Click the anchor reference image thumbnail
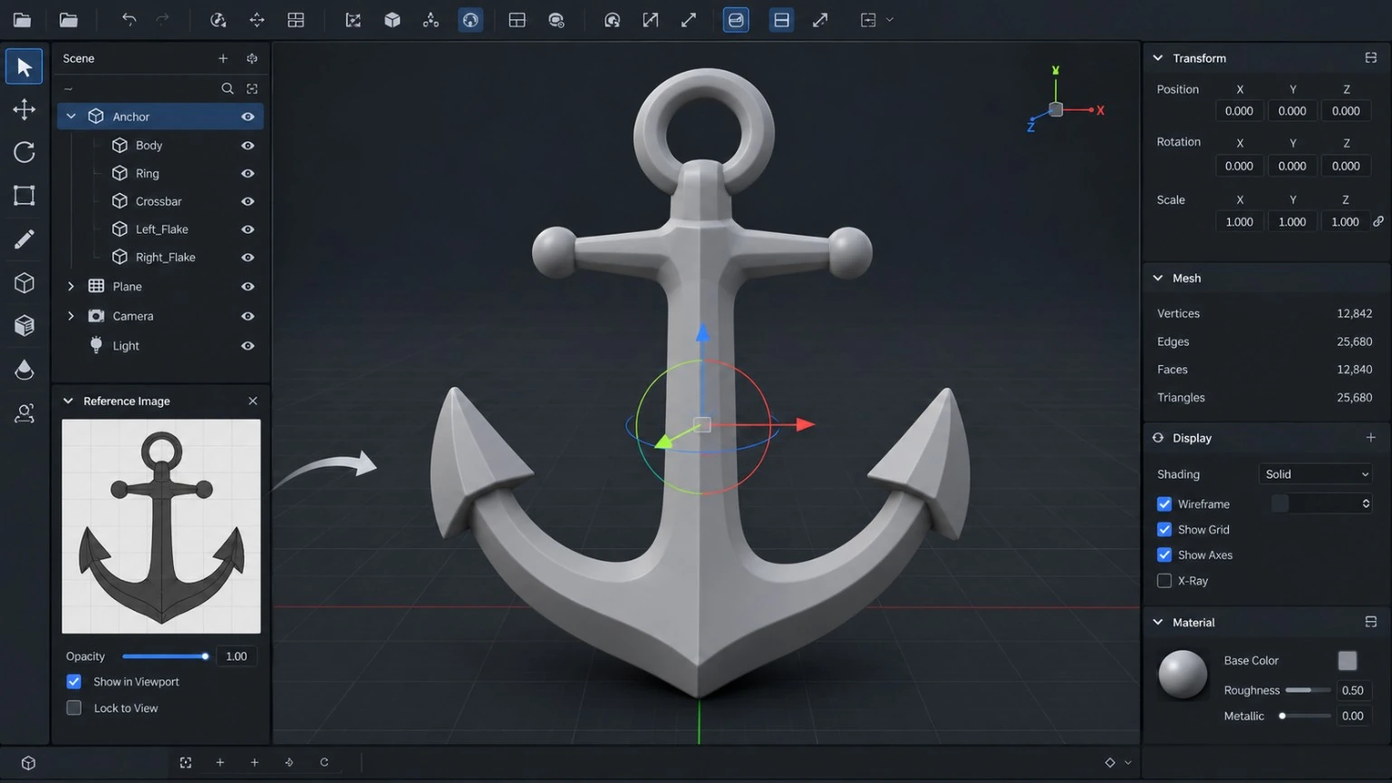 coord(161,527)
